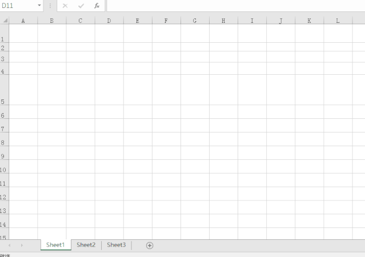Click the formula bar options dots handle
Image resolution: width=365 pixels, height=257 pixels.
(50, 6)
